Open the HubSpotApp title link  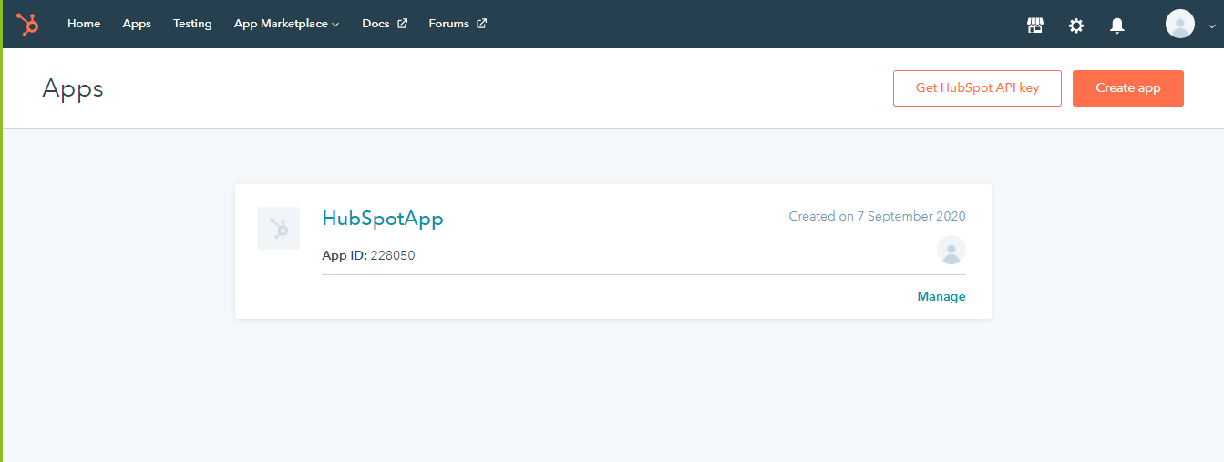click(383, 219)
